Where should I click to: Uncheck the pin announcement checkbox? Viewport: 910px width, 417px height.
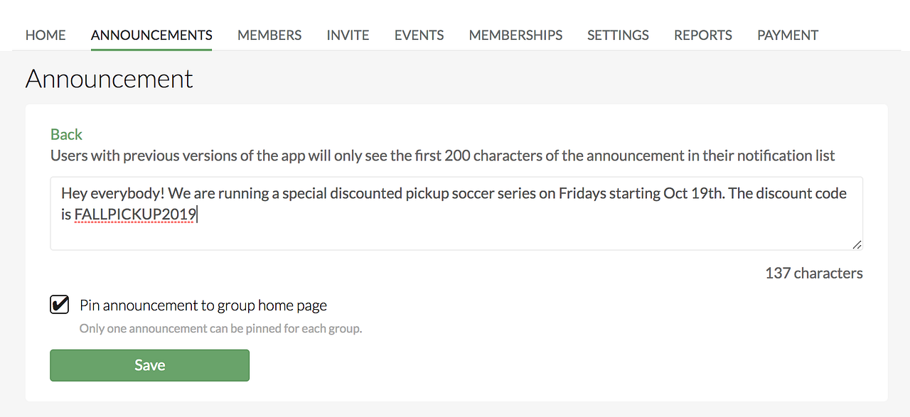point(60,305)
